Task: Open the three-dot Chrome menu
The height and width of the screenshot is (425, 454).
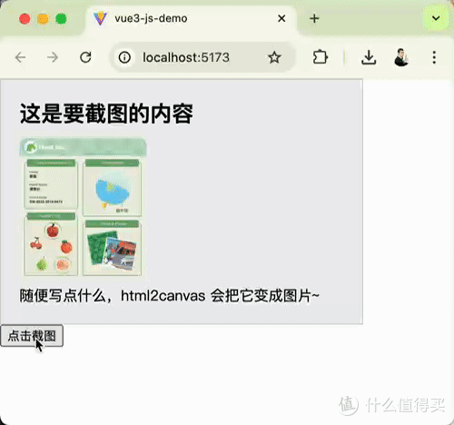Action: tap(434, 57)
